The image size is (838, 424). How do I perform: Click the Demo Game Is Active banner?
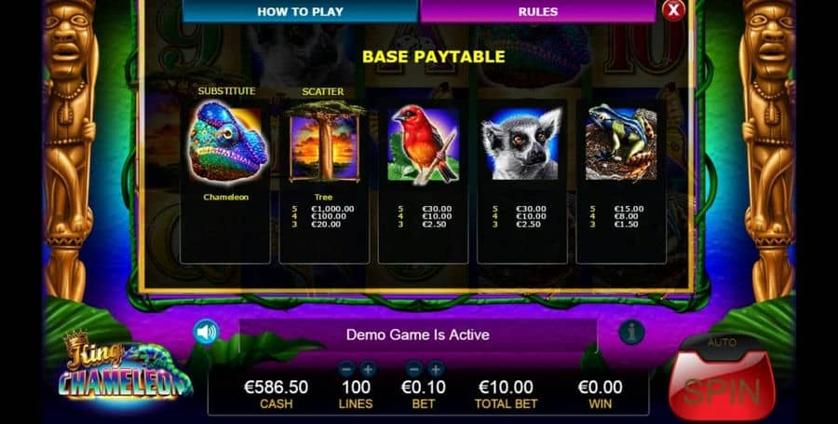click(x=418, y=335)
